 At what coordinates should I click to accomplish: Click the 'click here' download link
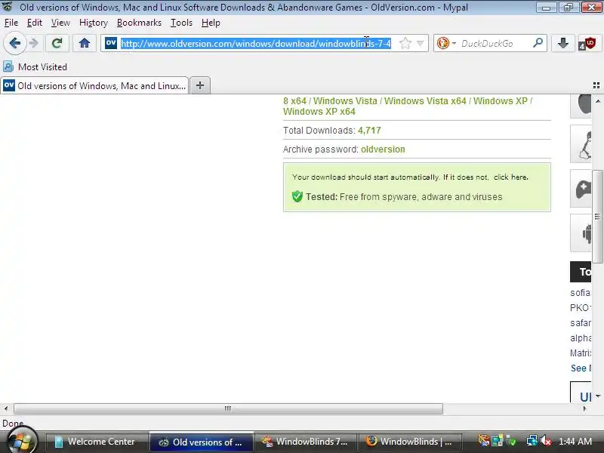(x=511, y=177)
